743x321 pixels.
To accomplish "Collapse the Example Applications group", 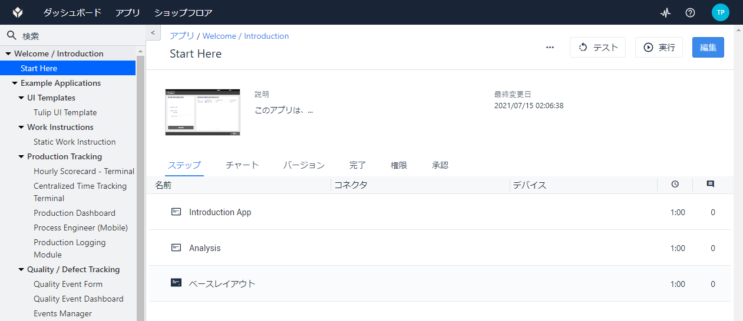I will [x=15, y=83].
